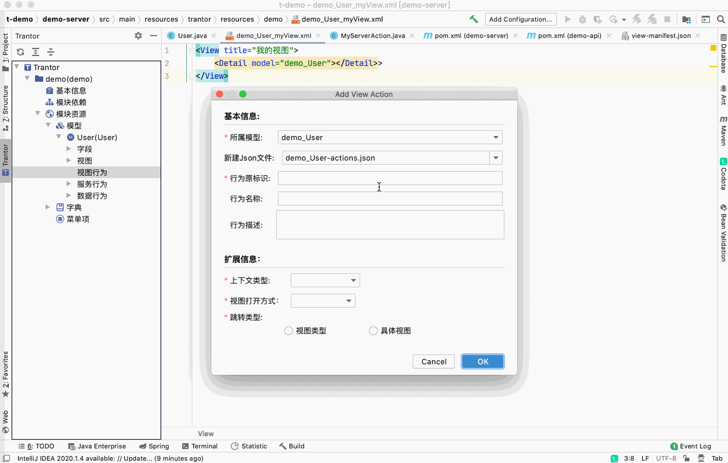Expand the 字典 node
This screenshot has width=728, height=463.
[x=48, y=207]
